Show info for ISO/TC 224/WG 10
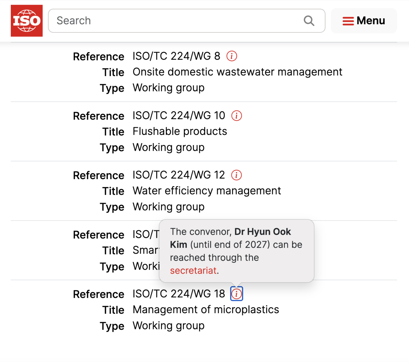Viewport: 409px width, 362px height. tap(237, 116)
